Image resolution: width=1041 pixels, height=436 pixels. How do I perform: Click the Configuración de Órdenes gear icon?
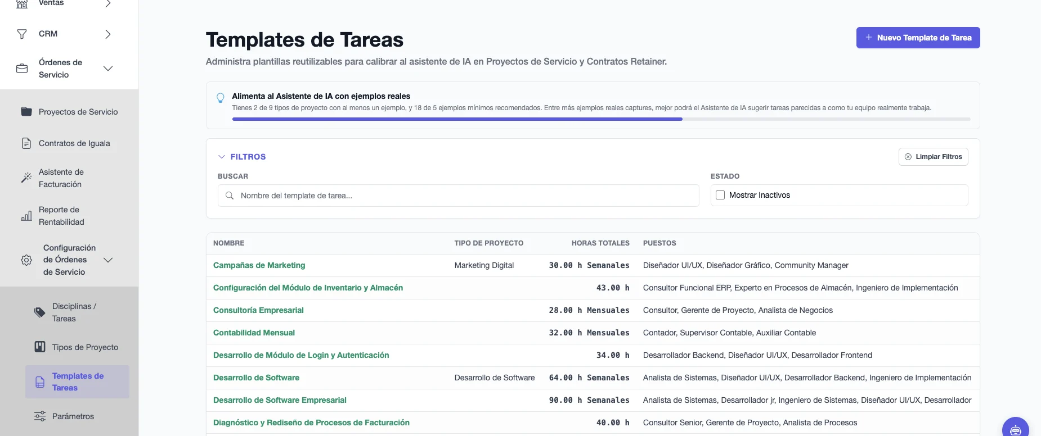pos(26,260)
